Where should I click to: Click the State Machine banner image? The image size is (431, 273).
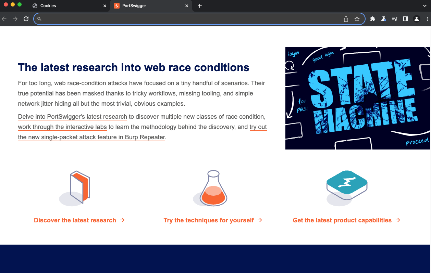[358, 98]
